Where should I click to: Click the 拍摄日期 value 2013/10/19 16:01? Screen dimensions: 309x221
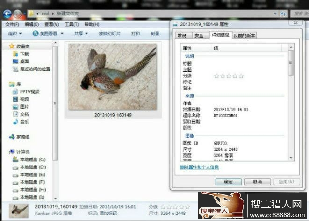coord(231,110)
